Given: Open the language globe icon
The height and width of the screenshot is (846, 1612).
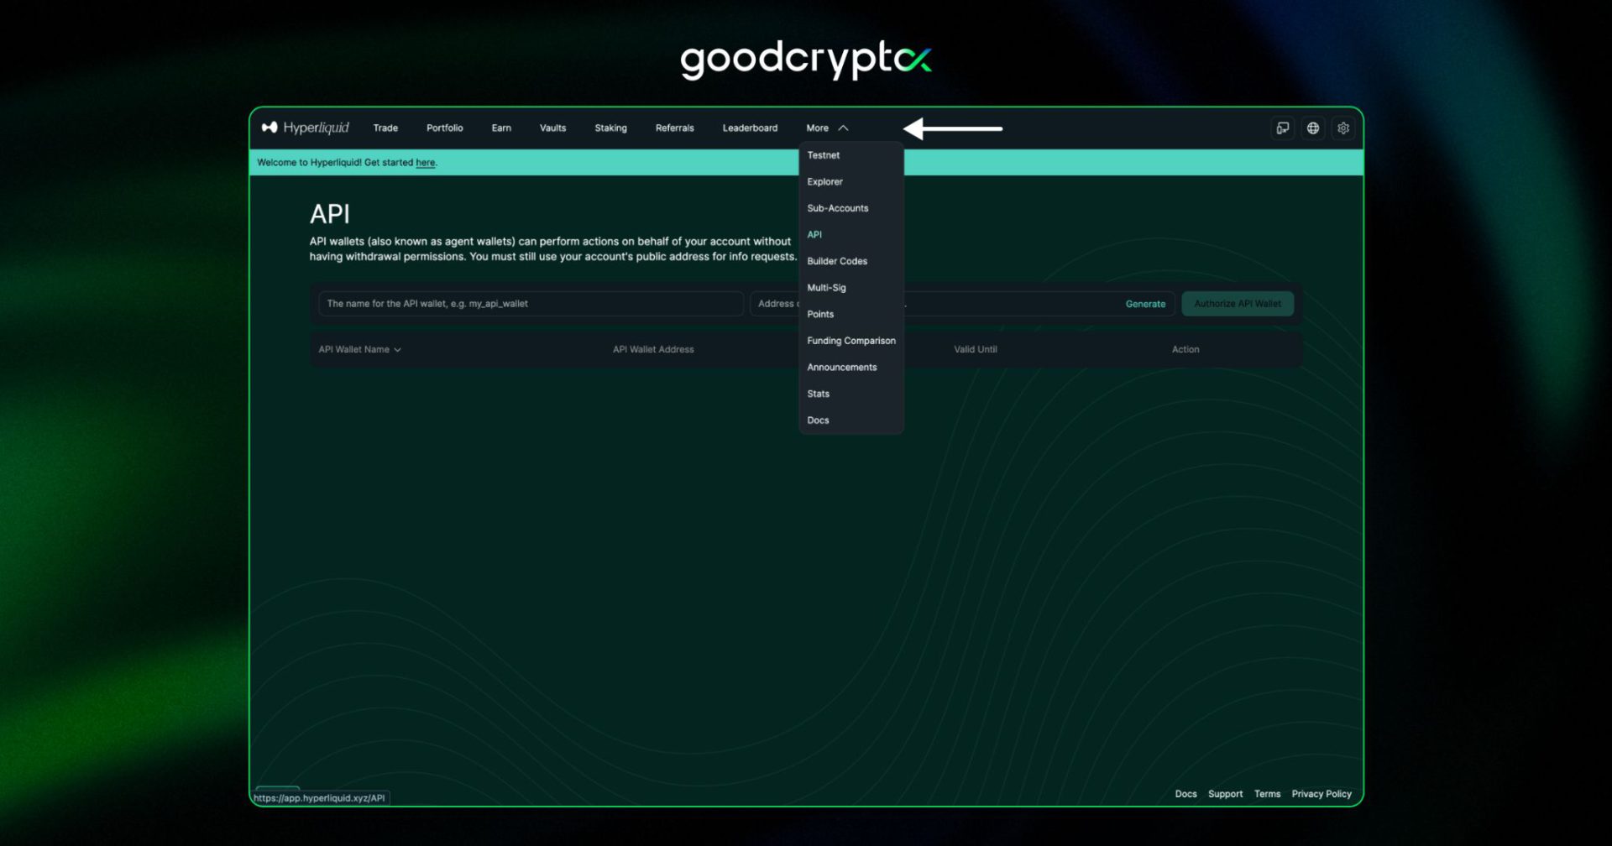Looking at the screenshot, I should (x=1313, y=128).
